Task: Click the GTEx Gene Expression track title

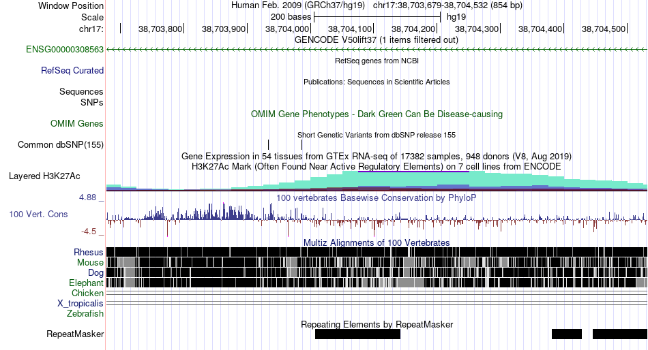Action: pos(377,157)
